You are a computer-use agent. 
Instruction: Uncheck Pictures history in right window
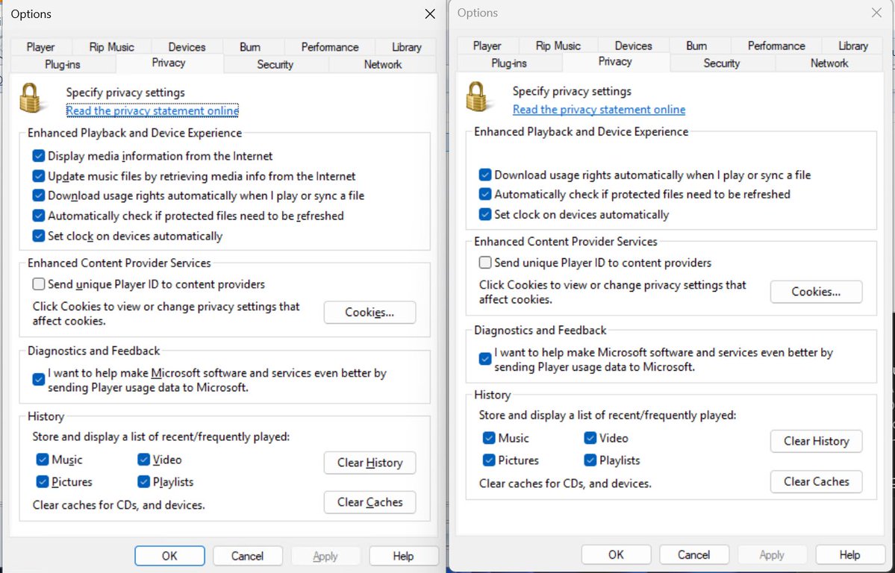489,460
